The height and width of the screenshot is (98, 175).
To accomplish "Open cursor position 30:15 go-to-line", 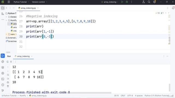I will pos(116,96).
